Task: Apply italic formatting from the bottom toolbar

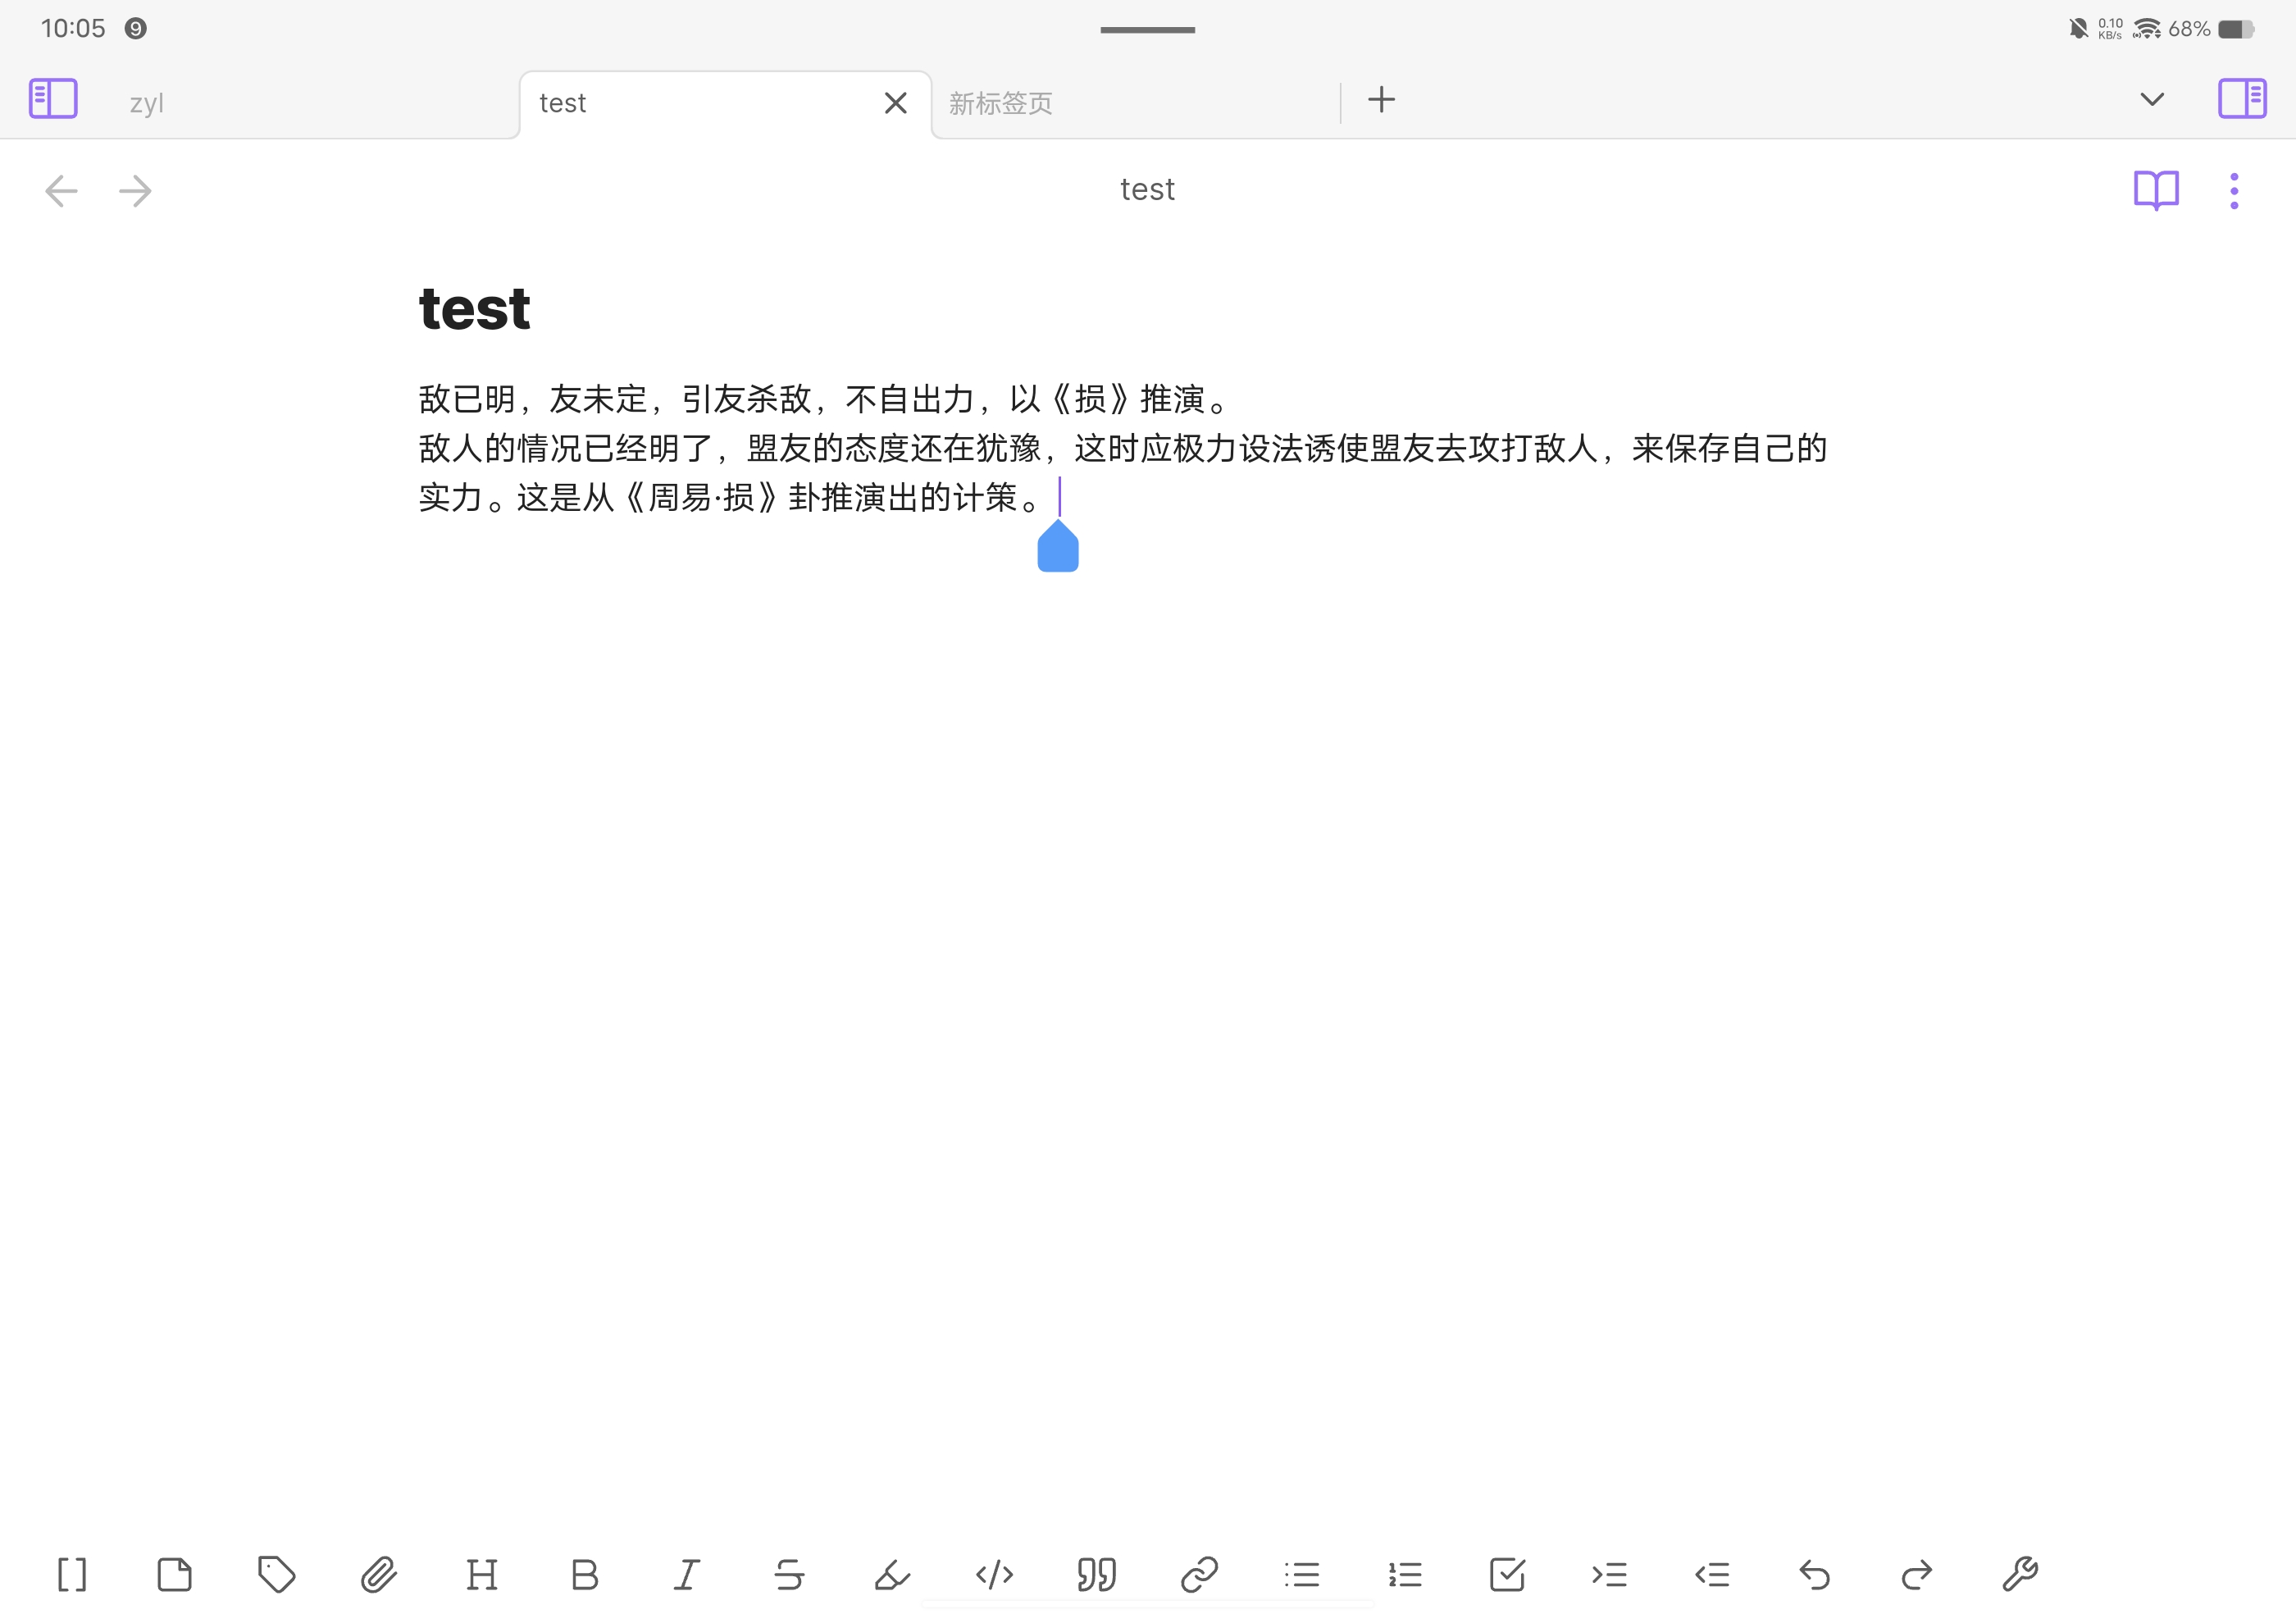Action: point(687,1574)
